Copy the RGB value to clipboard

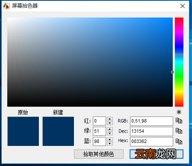pos(179,121)
